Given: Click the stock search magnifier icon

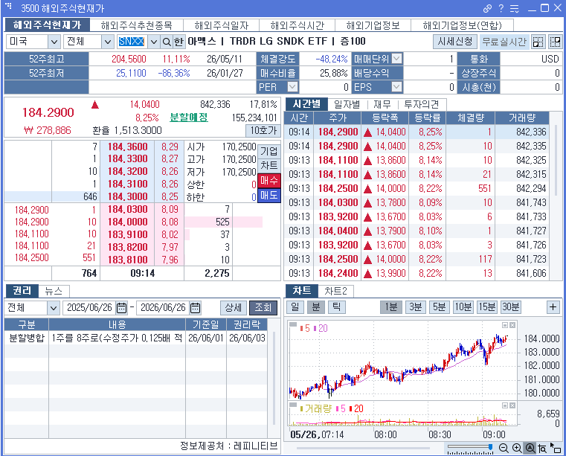Looking at the screenshot, I should point(167,42).
